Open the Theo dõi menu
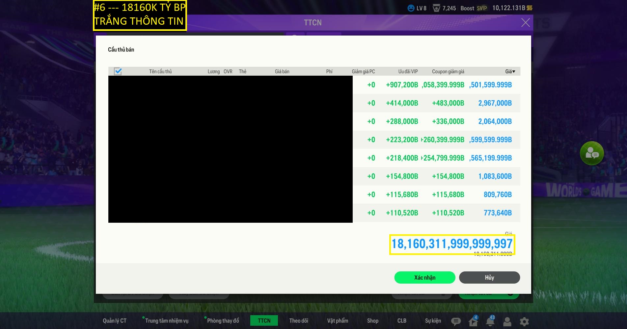 tap(299, 320)
